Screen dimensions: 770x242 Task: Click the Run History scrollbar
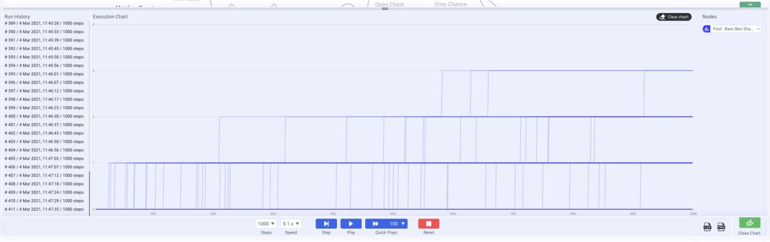(x=90, y=192)
